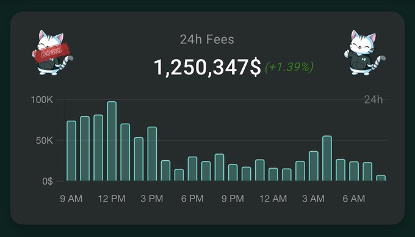Click the 3 PM x-axis label
415x237 pixels.
[152, 199]
